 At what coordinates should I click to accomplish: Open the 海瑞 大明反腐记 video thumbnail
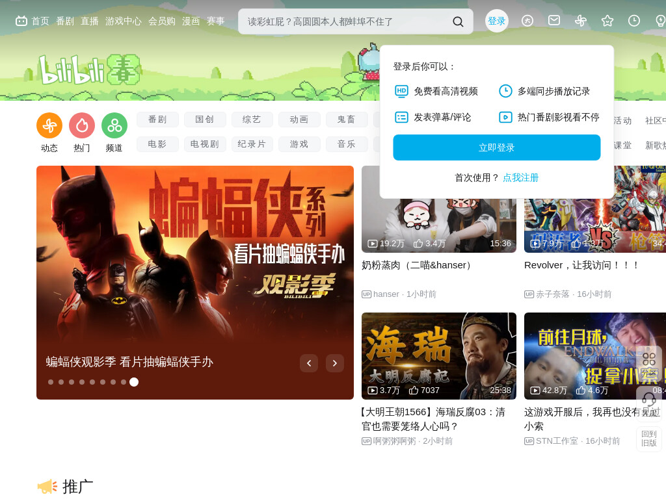click(x=439, y=356)
